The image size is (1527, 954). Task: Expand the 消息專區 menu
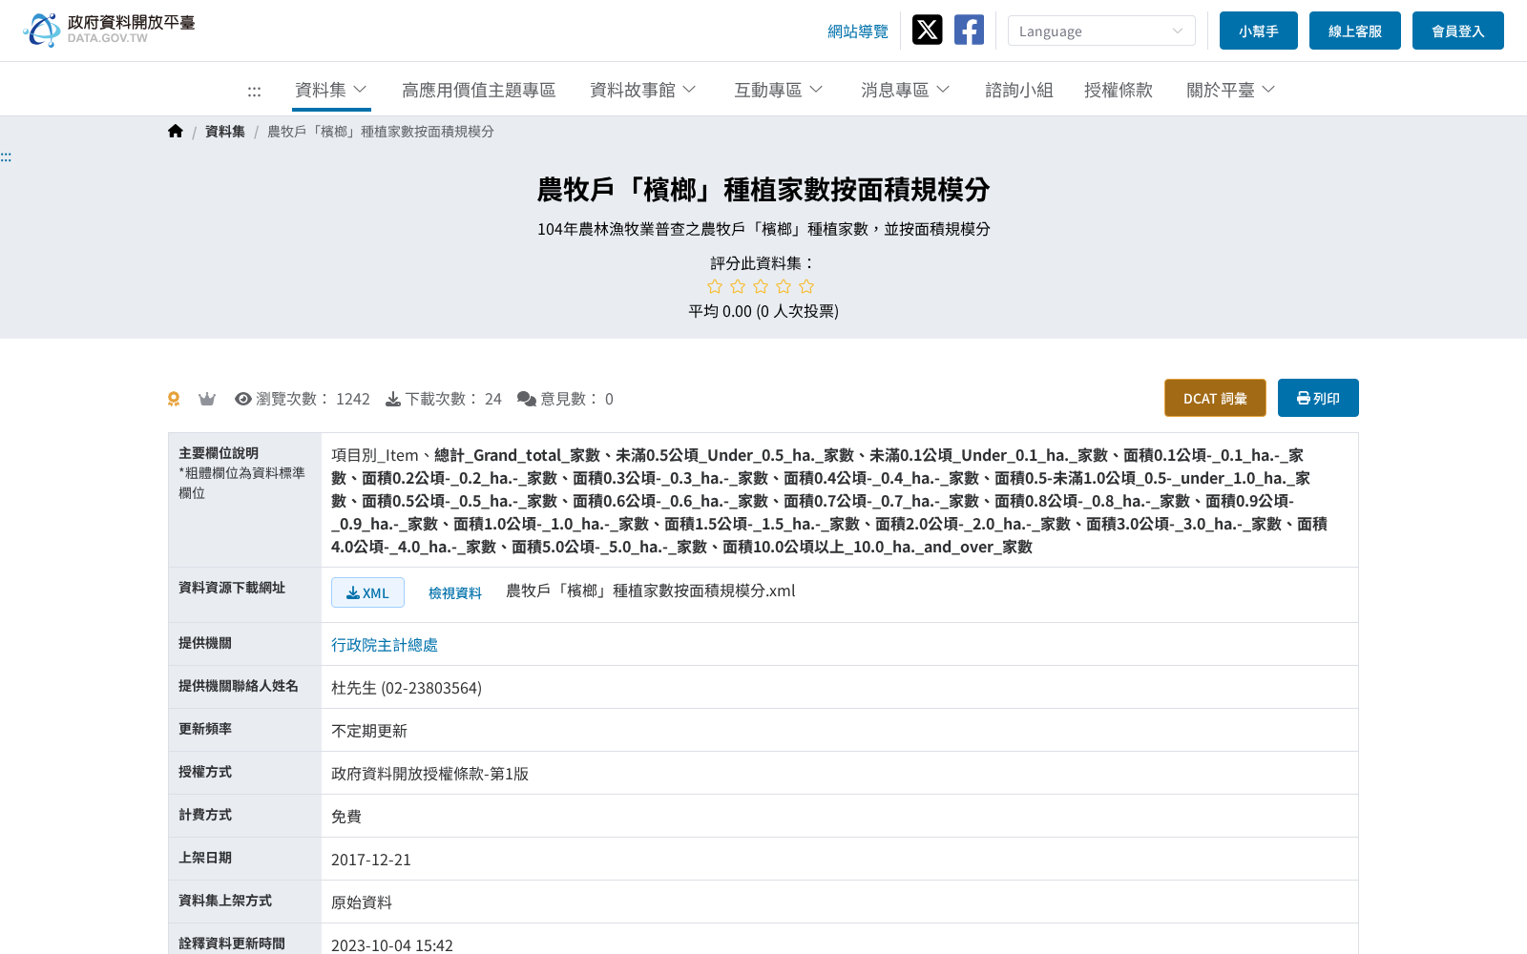coord(906,90)
